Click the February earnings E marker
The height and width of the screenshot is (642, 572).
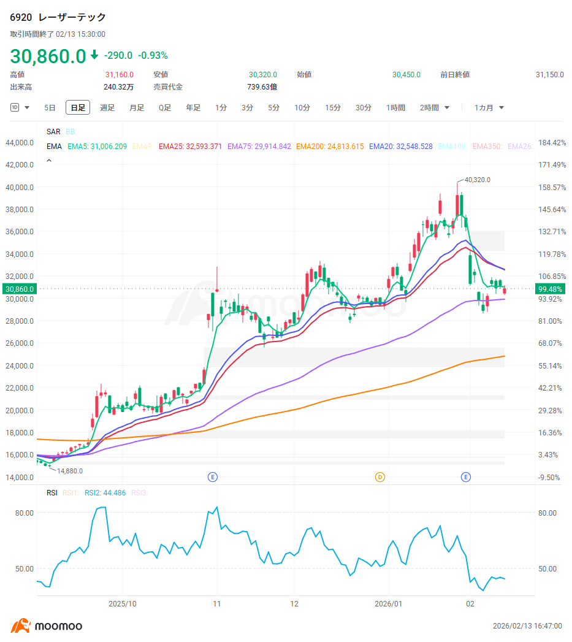click(x=465, y=477)
